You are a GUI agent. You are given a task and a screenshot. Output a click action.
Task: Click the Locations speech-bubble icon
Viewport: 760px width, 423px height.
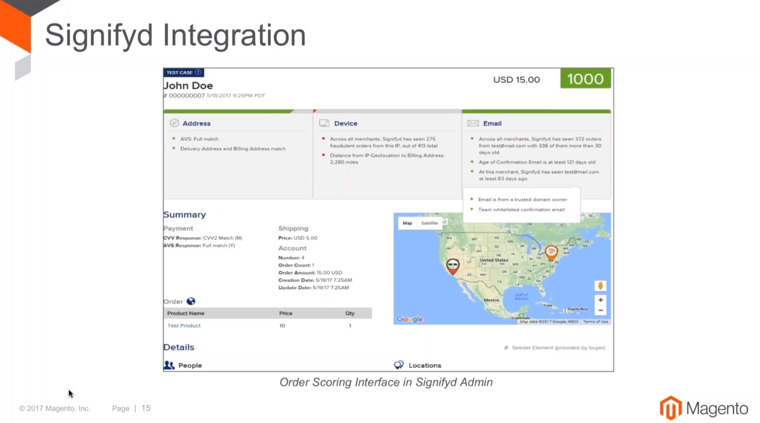pos(399,365)
